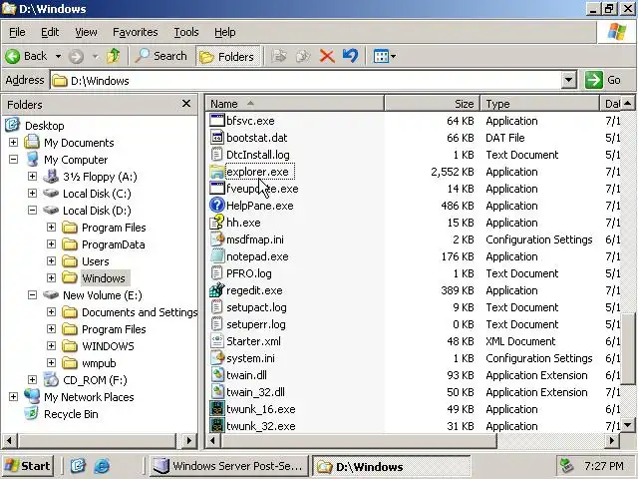Select the ProgramData folder in tree
This screenshot has height=479, width=638.
click(113, 244)
